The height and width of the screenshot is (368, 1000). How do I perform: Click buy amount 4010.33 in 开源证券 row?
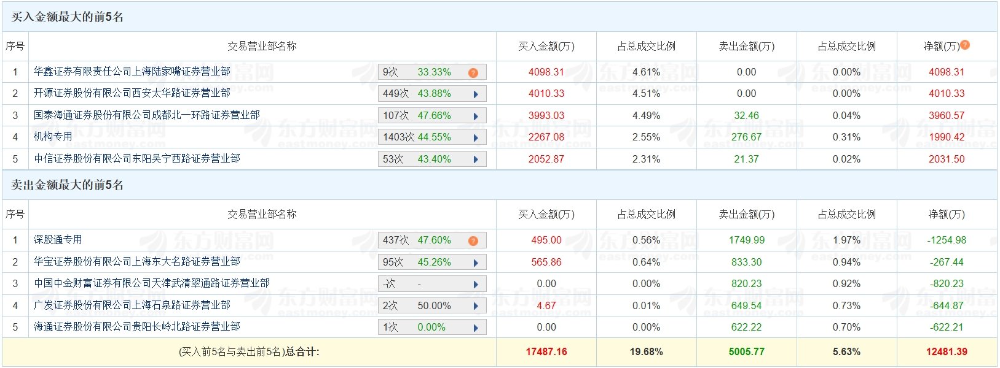point(546,93)
